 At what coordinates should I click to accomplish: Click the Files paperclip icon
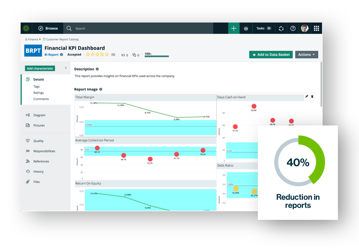(x=28, y=182)
